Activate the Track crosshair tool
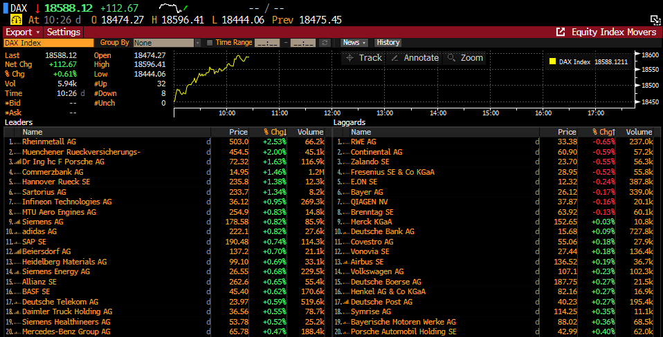 click(363, 58)
